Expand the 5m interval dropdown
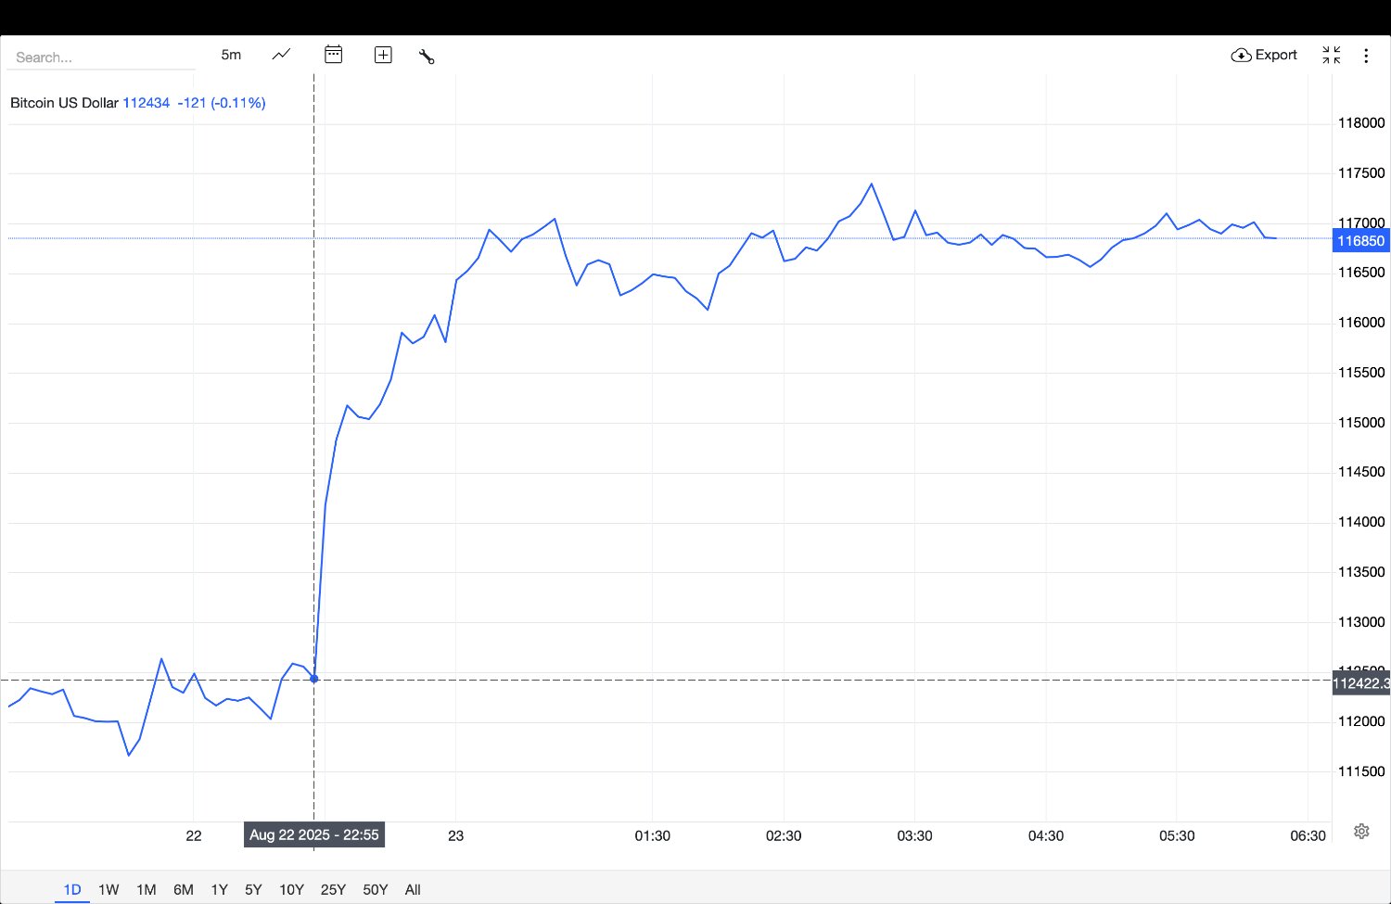This screenshot has height=904, width=1391. pyautogui.click(x=231, y=55)
